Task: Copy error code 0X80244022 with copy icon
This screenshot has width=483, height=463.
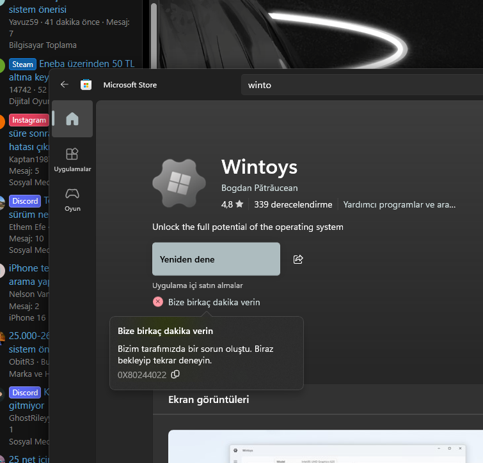Action: [175, 374]
